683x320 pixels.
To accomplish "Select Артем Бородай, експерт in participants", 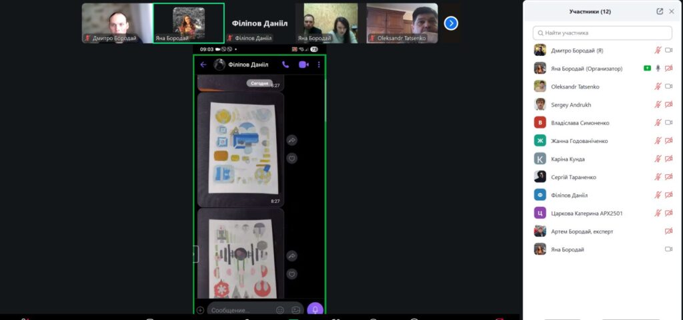I will (x=582, y=232).
